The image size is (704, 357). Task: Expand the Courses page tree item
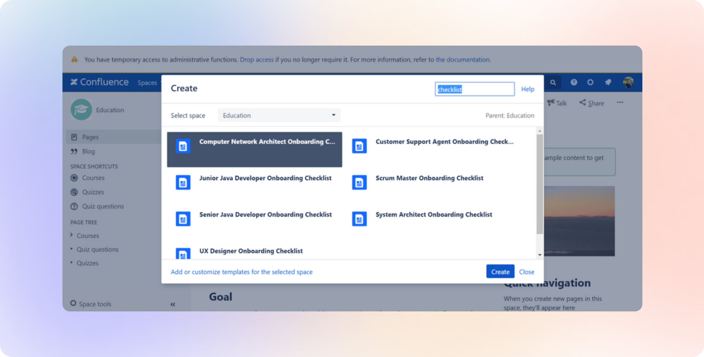[71, 235]
